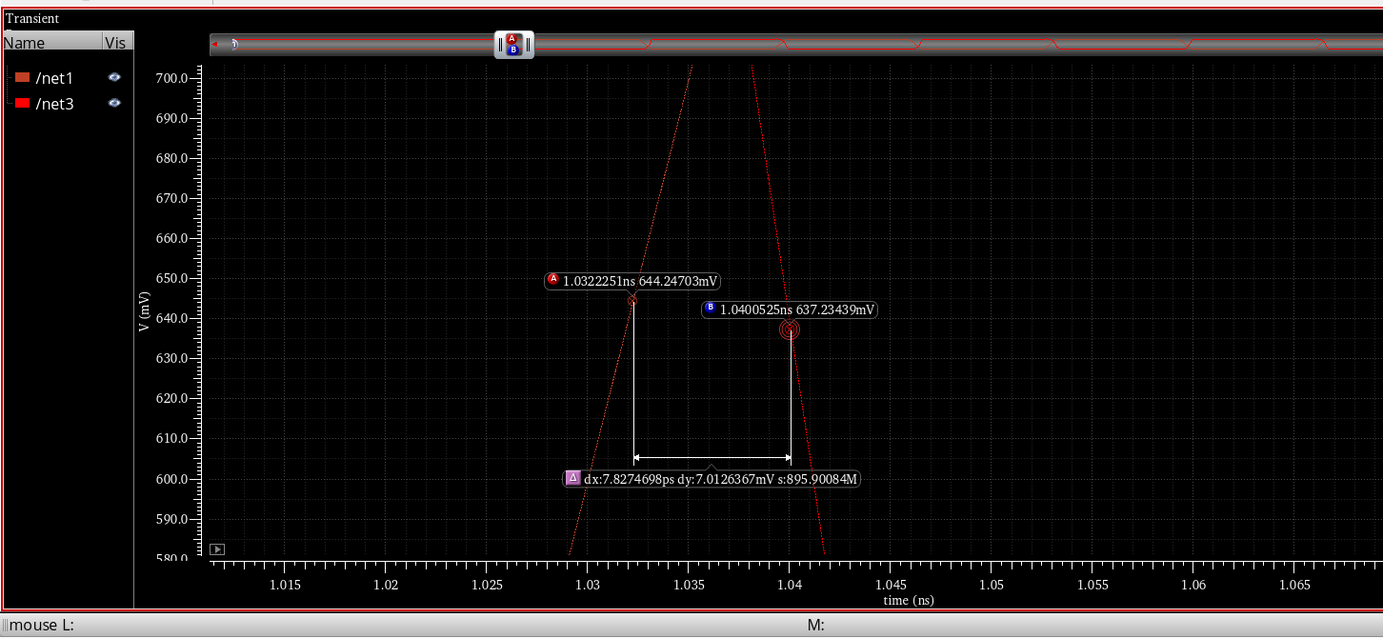Click the orange color swatch next to /net1
The height and width of the screenshot is (638, 1383).
pos(20,77)
